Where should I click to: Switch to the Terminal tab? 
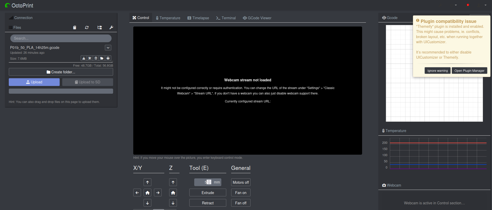click(x=226, y=18)
